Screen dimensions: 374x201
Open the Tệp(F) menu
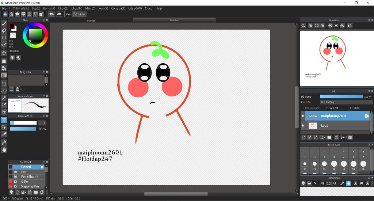tap(6, 8)
